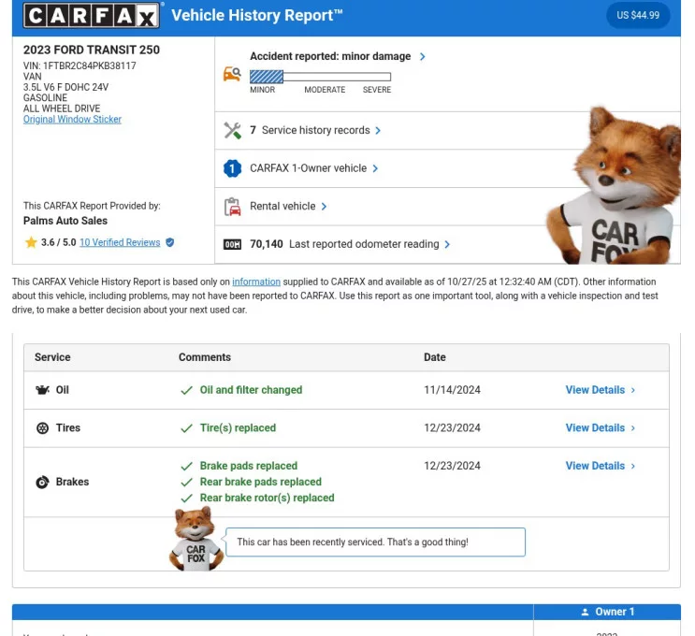Expand Accident reported minor damage chevron
The width and height of the screenshot is (695, 636).
[423, 57]
